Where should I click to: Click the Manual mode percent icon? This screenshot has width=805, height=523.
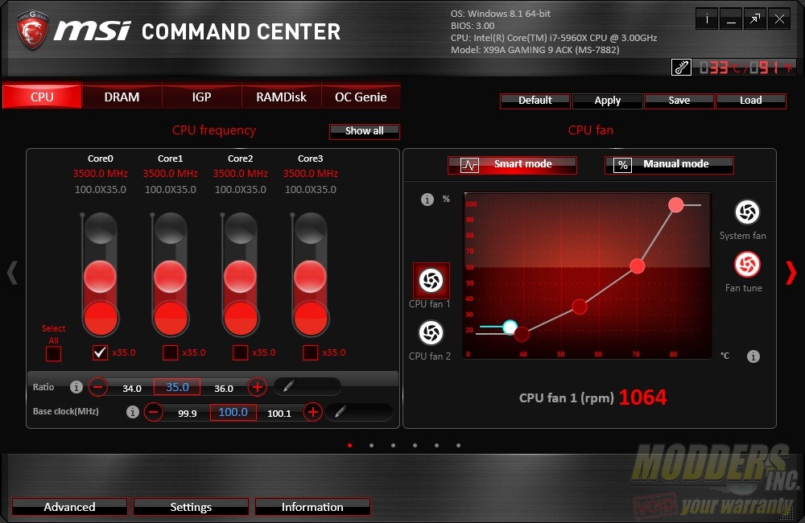click(623, 165)
